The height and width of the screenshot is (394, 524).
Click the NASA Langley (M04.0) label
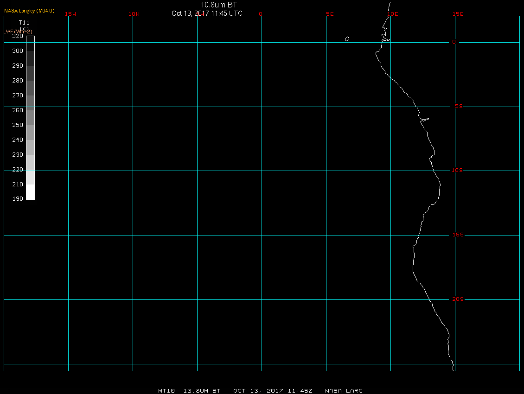pyautogui.click(x=29, y=11)
